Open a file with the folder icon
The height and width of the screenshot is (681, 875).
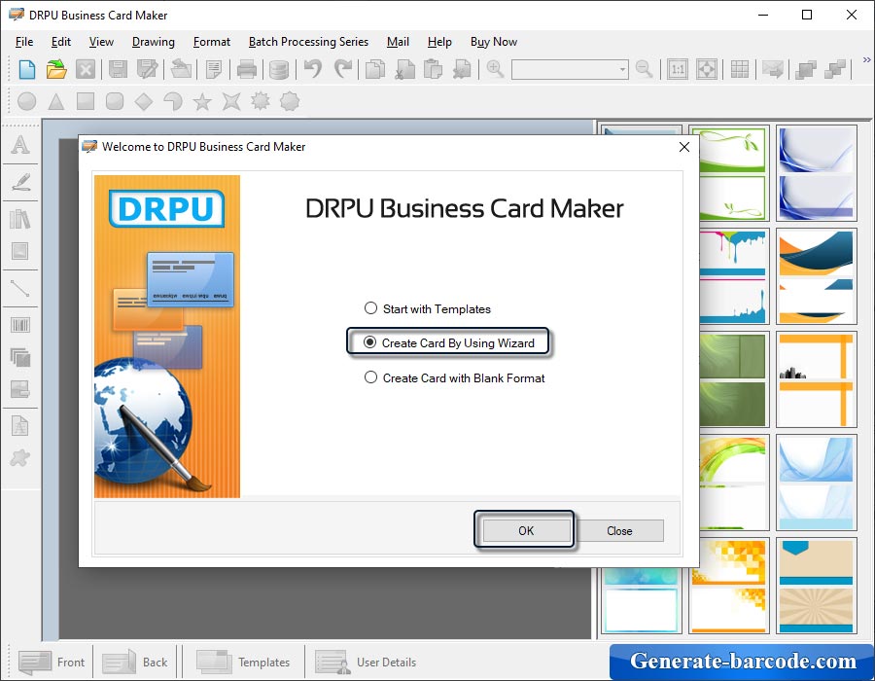coord(56,70)
